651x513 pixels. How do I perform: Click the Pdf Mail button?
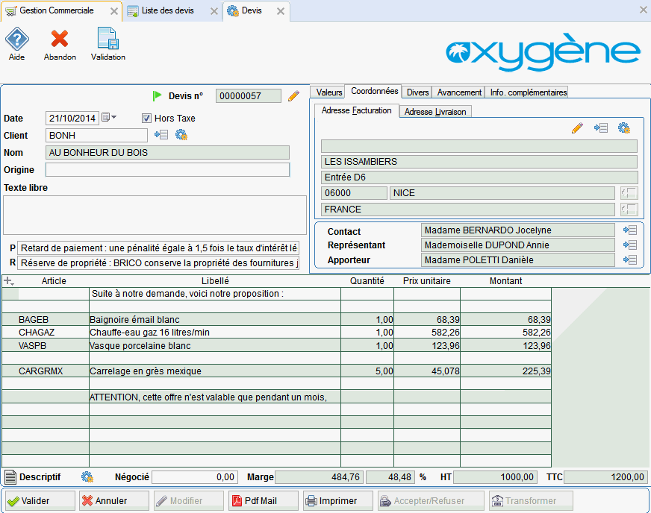tap(263, 501)
